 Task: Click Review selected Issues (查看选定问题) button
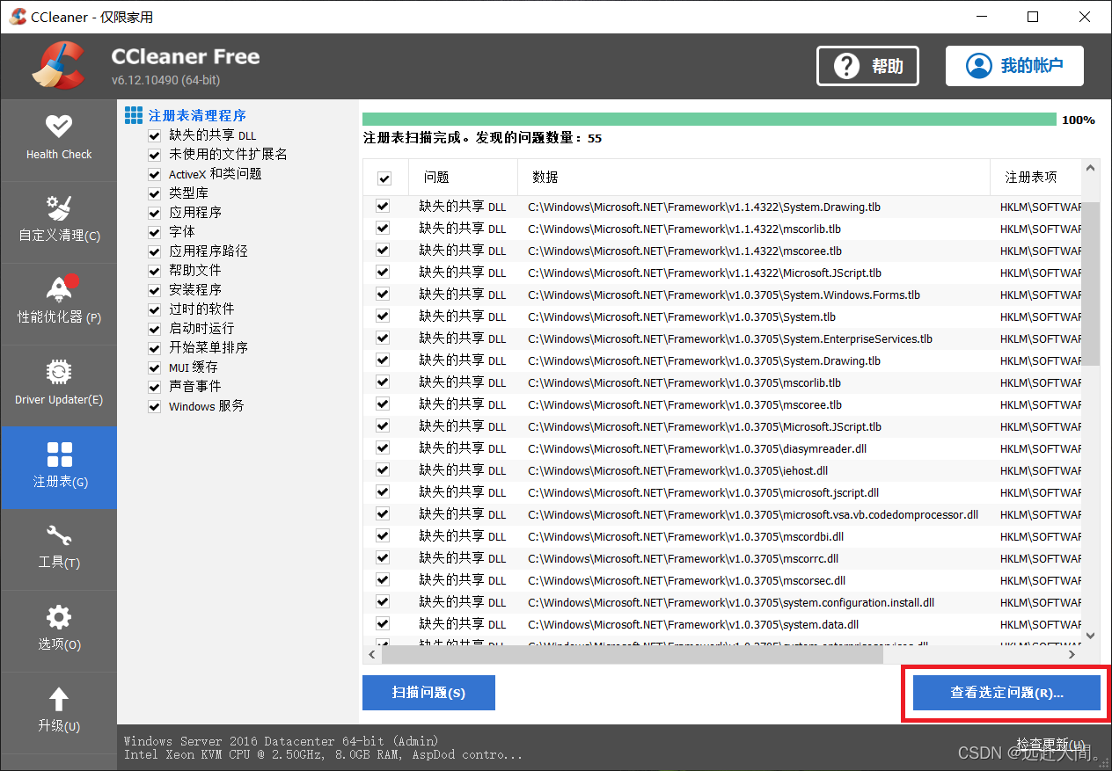tap(1006, 693)
